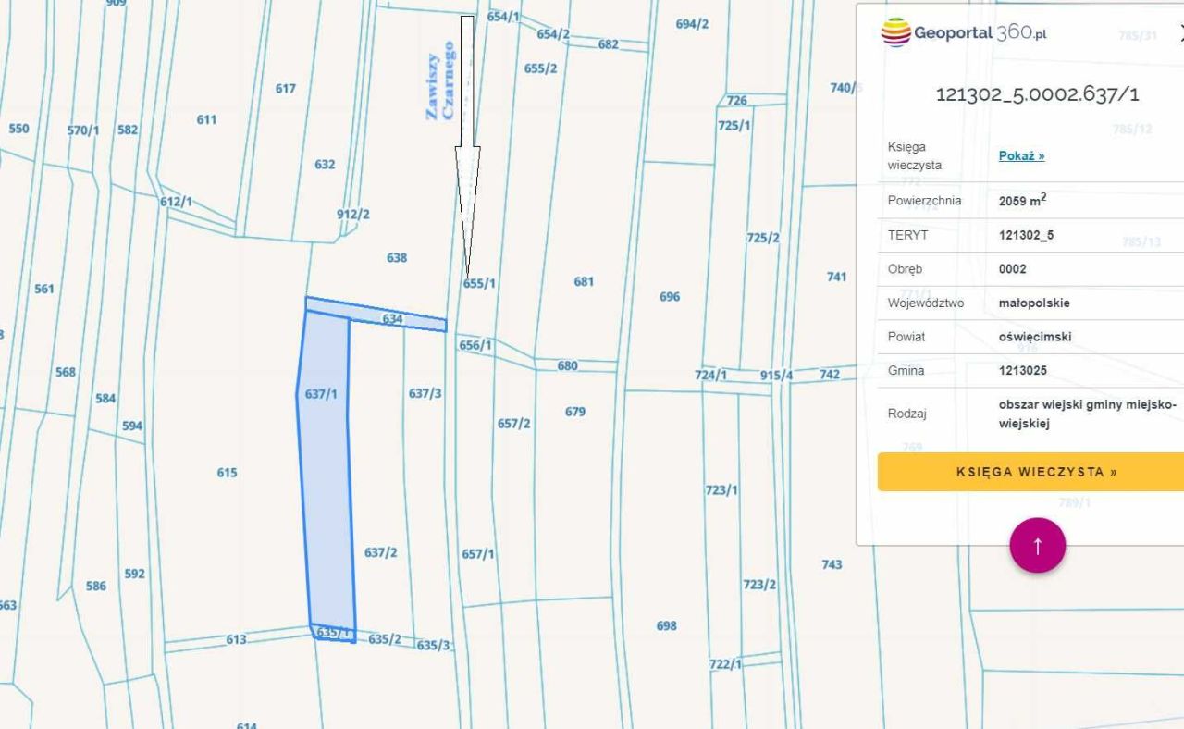Click parcel label 742

pos(830,374)
